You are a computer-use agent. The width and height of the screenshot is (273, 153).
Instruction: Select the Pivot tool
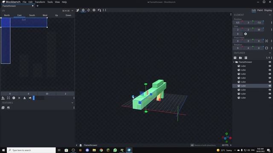pyautogui.click(x=94, y=10)
